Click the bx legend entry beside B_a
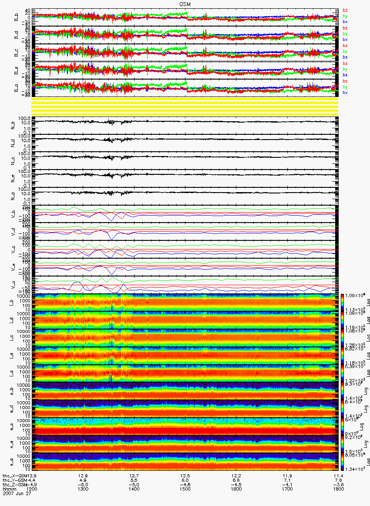 pos(345,93)
